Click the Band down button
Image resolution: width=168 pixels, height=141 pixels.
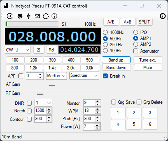116,67
